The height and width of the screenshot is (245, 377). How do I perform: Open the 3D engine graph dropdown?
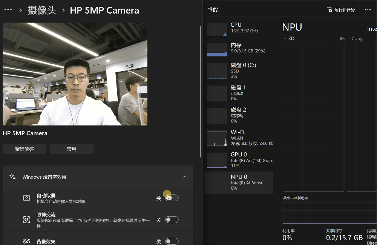click(285, 38)
